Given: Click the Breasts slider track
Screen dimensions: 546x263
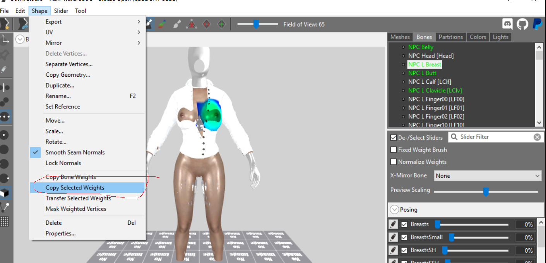Looking at the screenshot, I should point(472,224).
